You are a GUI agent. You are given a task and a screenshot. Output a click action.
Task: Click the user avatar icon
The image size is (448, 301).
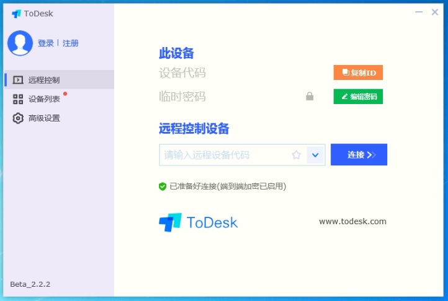(20, 43)
